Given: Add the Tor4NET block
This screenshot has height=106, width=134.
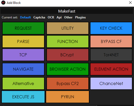Looking at the screenshot, I should point(111,55).
